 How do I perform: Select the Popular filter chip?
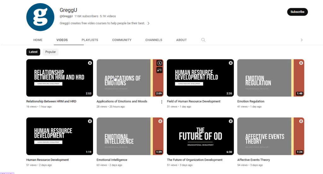[x=50, y=52]
